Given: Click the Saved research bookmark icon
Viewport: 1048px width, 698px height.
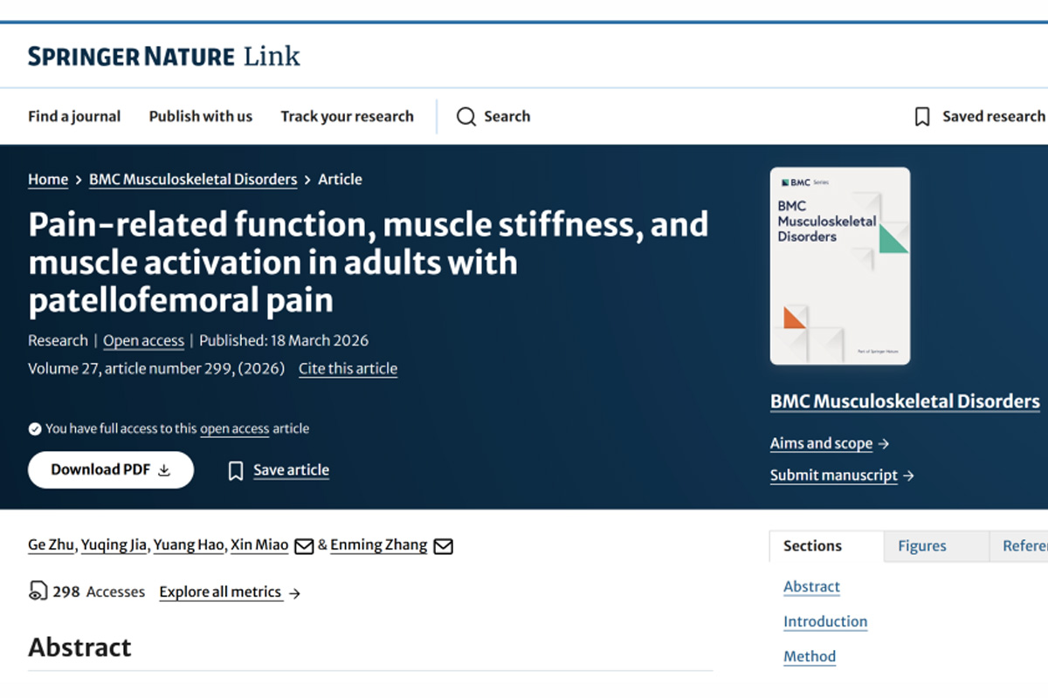Looking at the screenshot, I should pyautogui.click(x=922, y=117).
